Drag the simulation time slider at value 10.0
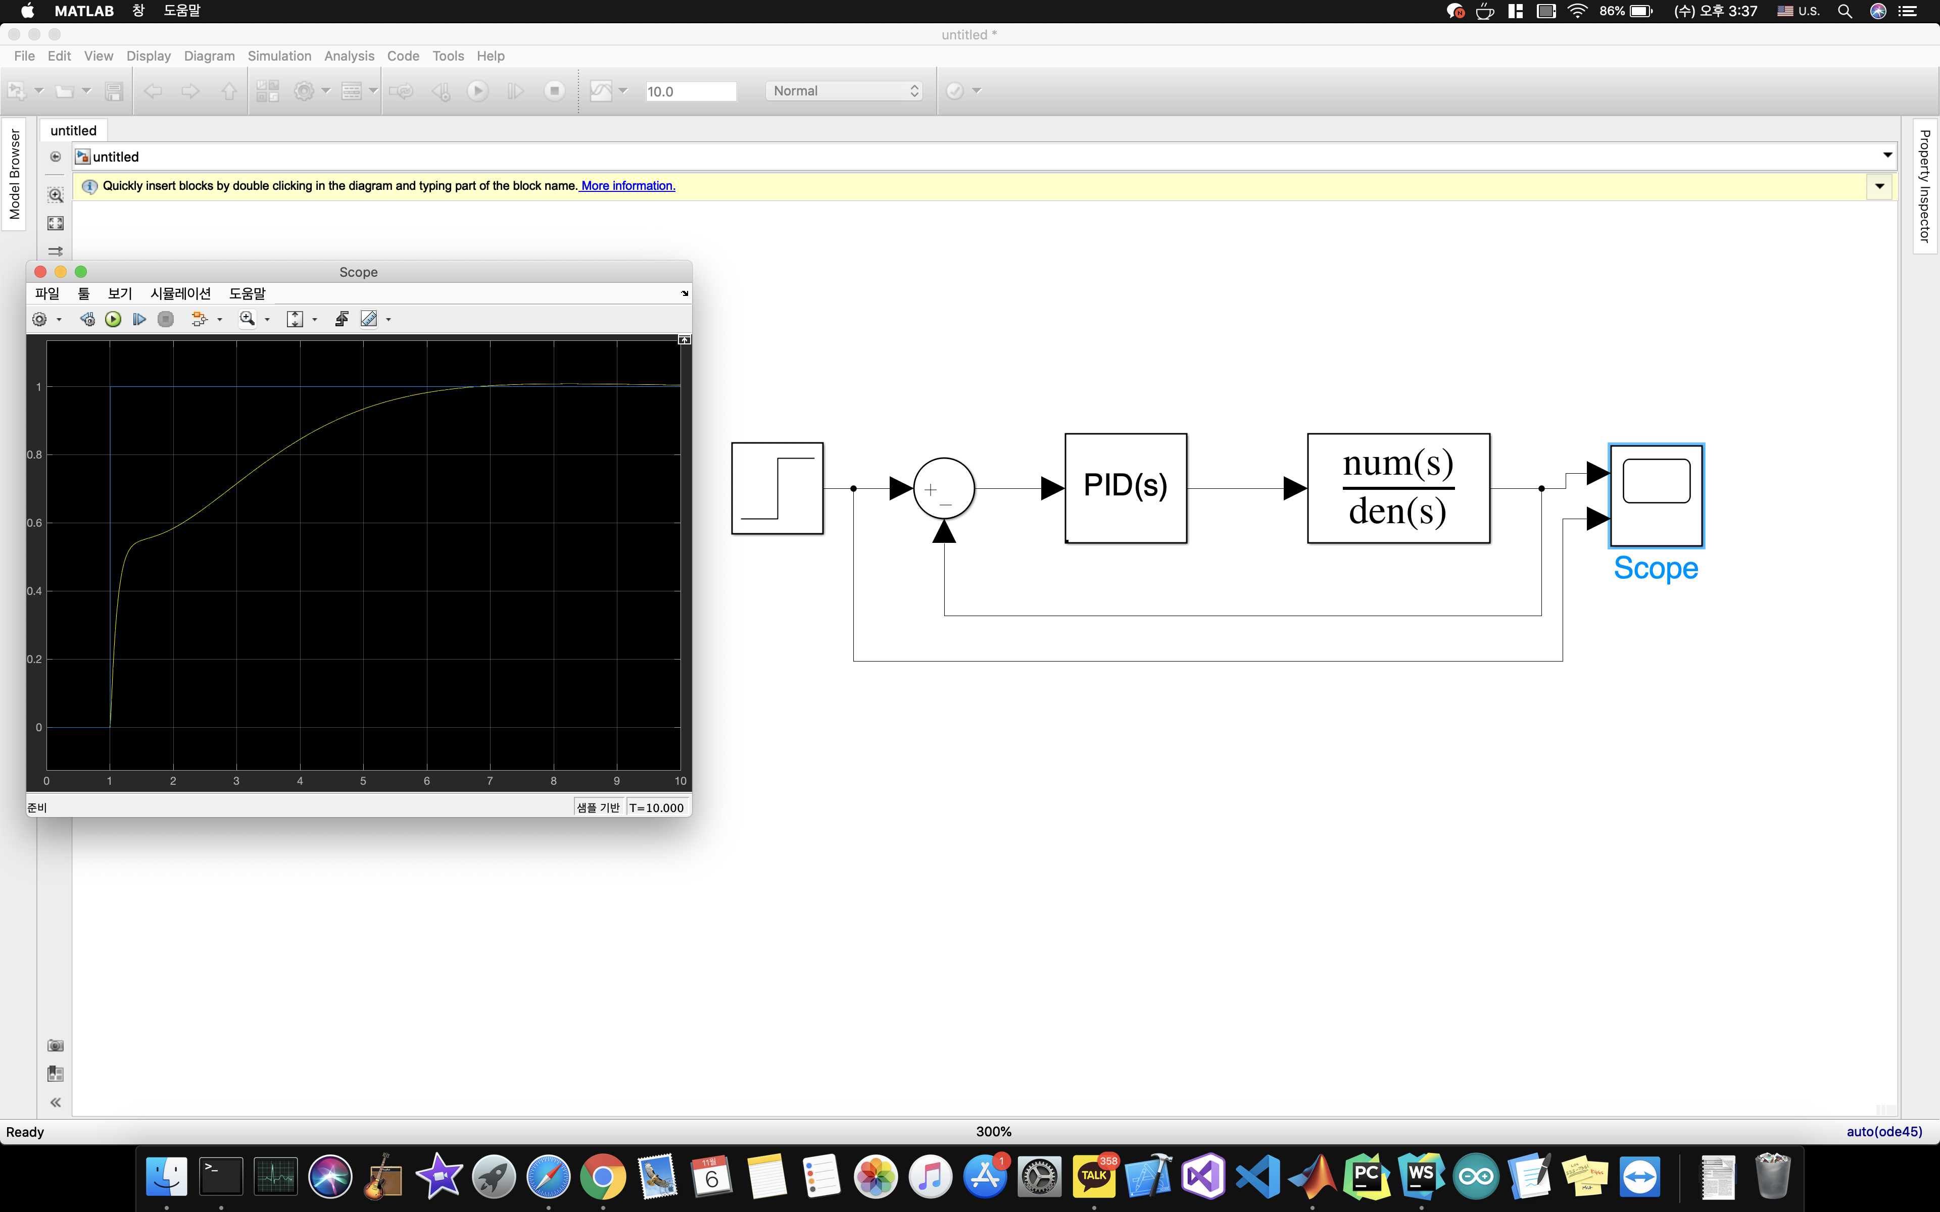This screenshot has height=1212, width=1940. click(x=685, y=91)
